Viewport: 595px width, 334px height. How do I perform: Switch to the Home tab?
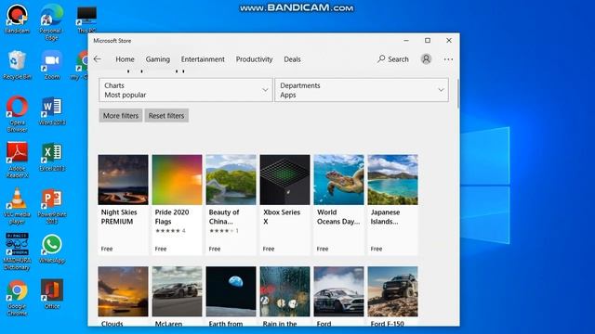click(125, 59)
